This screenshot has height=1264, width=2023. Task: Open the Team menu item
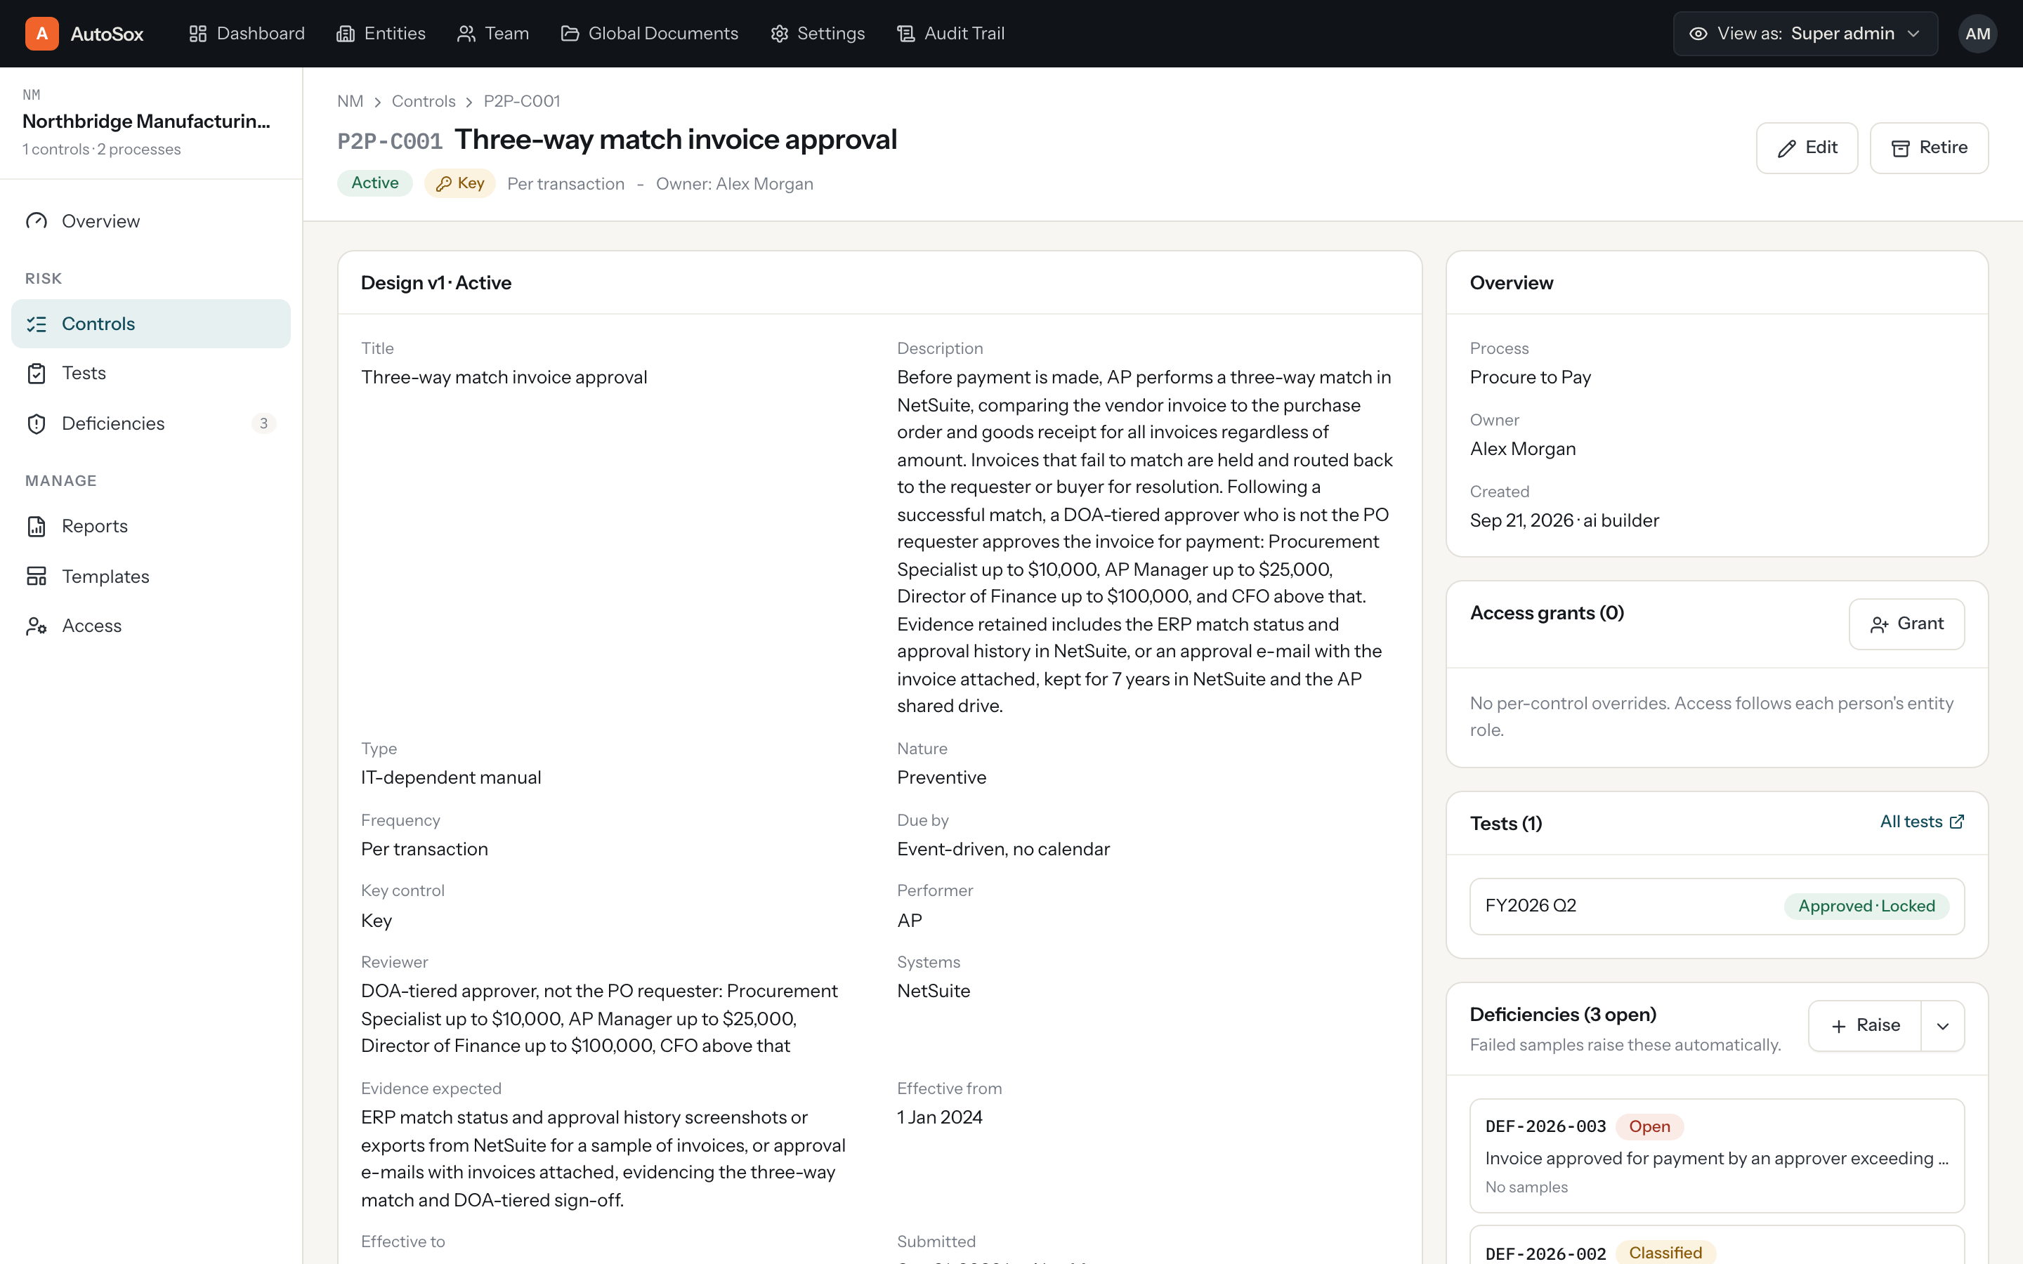(493, 34)
